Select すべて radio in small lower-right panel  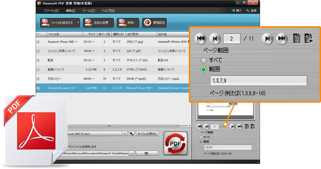pyautogui.click(x=201, y=137)
